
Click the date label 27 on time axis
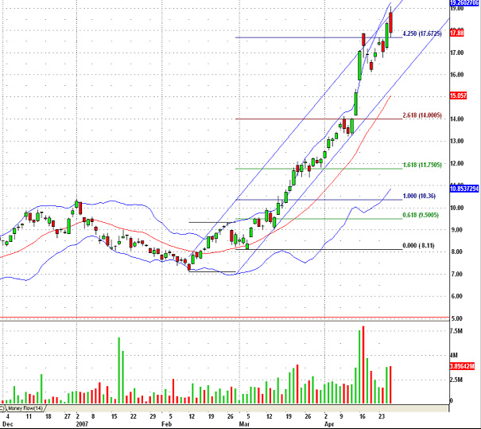pos(68,417)
